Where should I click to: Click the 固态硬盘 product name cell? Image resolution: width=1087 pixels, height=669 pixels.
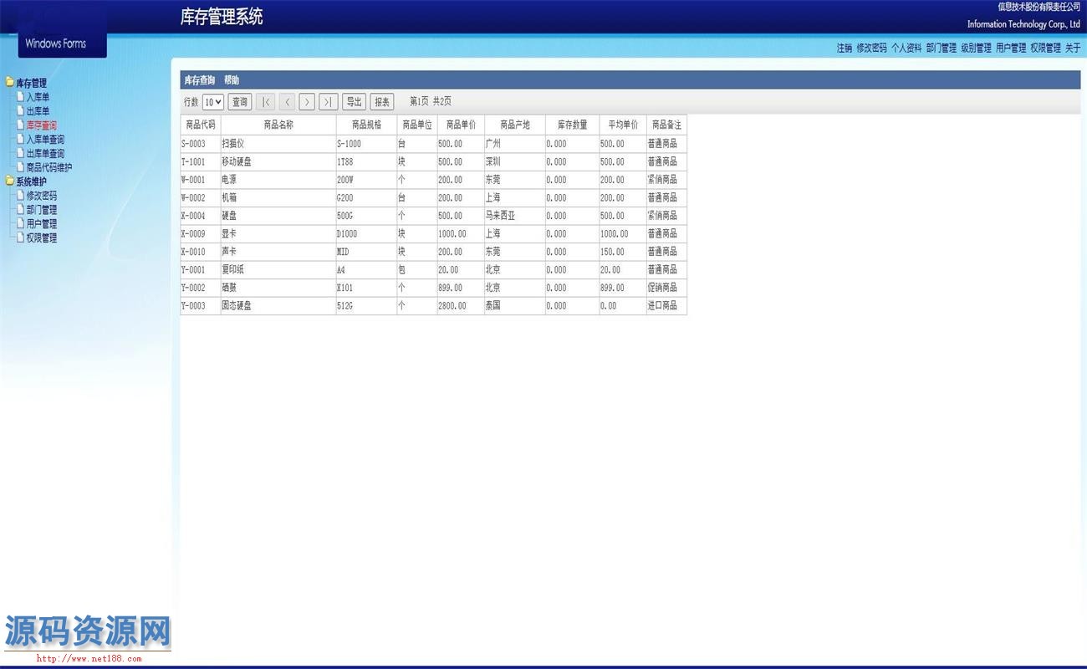(x=278, y=306)
